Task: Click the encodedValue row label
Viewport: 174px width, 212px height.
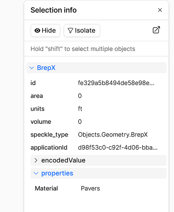Action: [x=63, y=160]
